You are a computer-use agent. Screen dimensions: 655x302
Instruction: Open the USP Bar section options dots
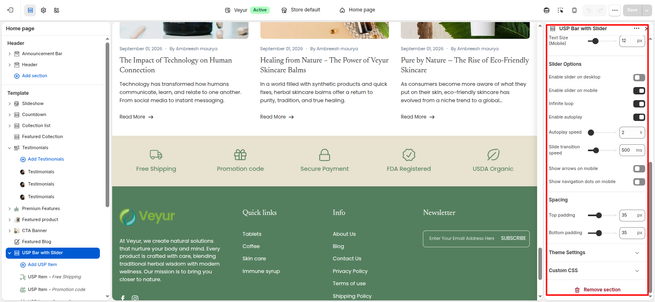[636, 29]
